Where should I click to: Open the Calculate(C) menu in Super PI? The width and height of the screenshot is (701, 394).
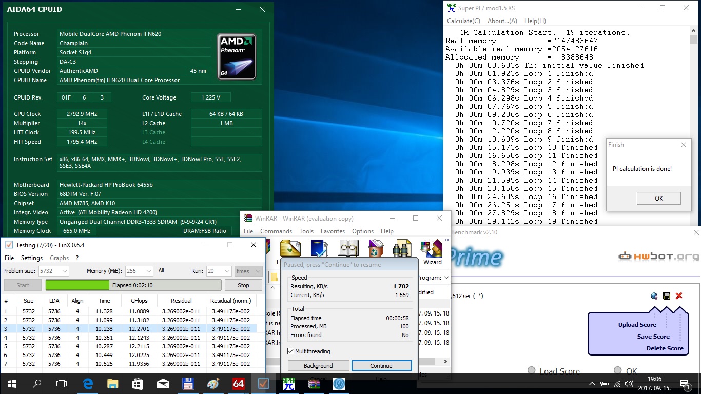pos(463,21)
